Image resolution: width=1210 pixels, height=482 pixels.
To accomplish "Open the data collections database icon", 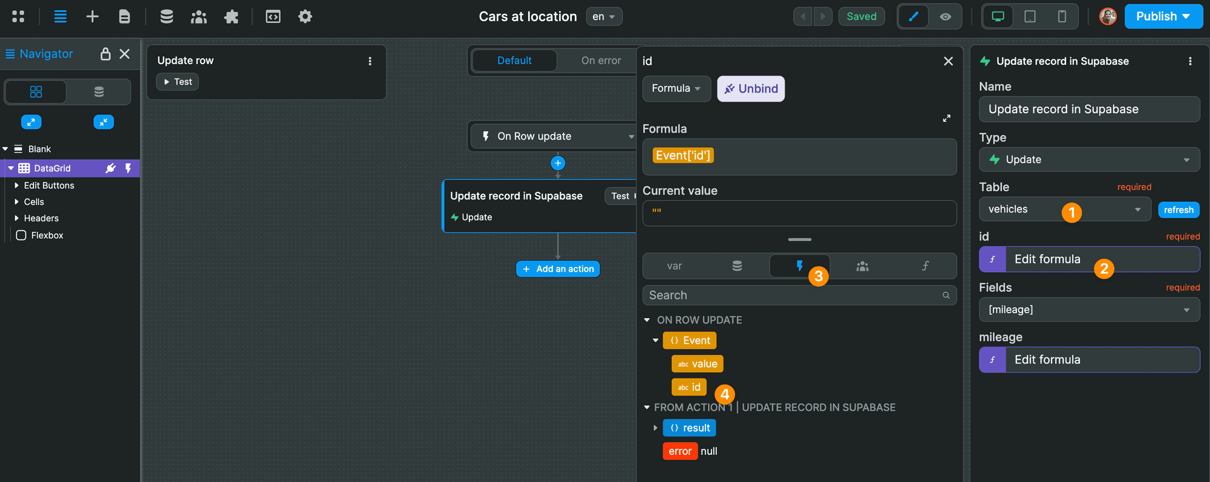I will [x=166, y=16].
